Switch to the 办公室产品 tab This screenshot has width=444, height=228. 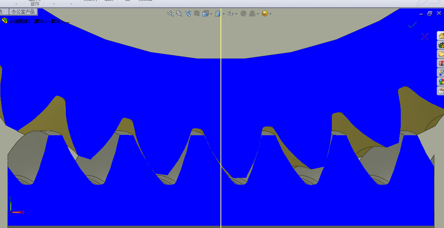(x=23, y=11)
